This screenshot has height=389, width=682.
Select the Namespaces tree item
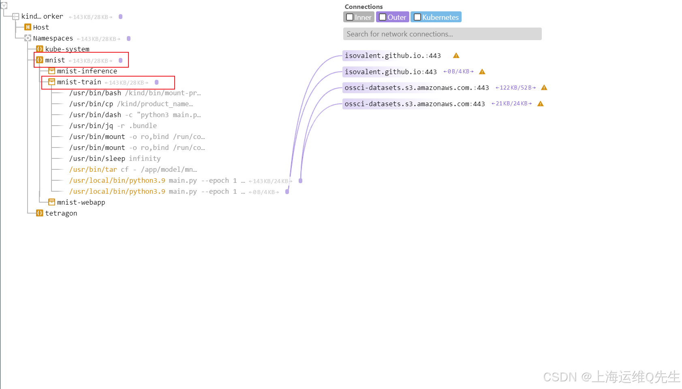(53, 38)
